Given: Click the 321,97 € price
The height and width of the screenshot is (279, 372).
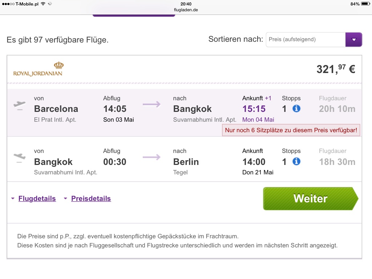Looking at the screenshot, I should (x=336, y=69).
